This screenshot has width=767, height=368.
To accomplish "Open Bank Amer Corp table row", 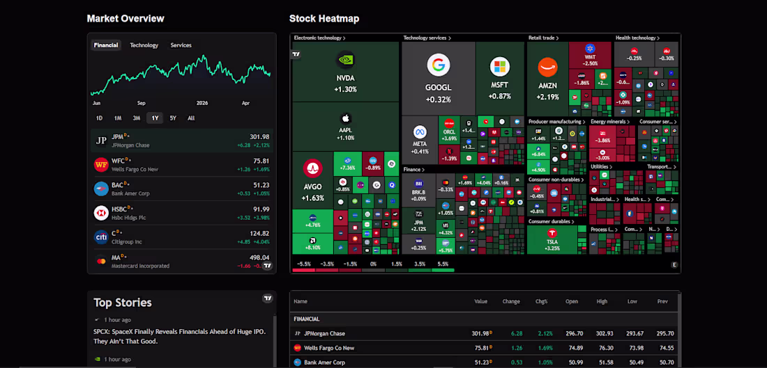I will tap(485, 362).
